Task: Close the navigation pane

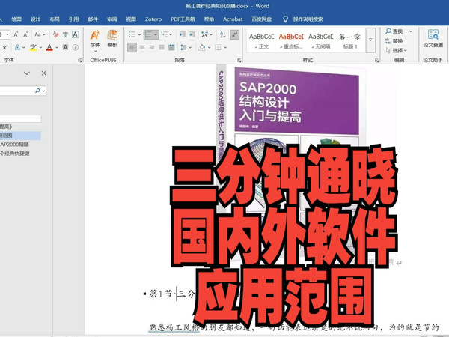Action: click(x=44, y=73)
